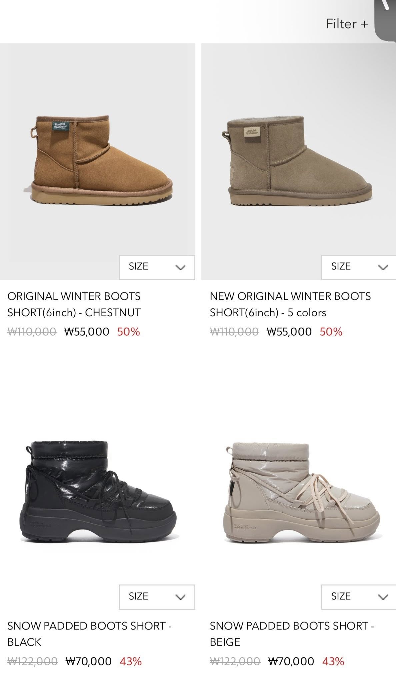Open the NEW ORIGINAL WINTER BOOTS SHORT 5 colors link
Viewport: 396px width, 684px height.
pyautogui.click(x=290, y=304)
